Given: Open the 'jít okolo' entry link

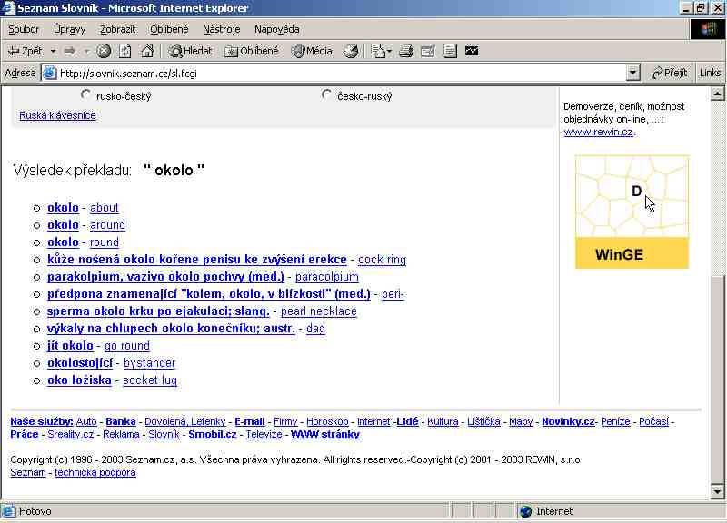Looking at the screenshot, I should [70, 346].
